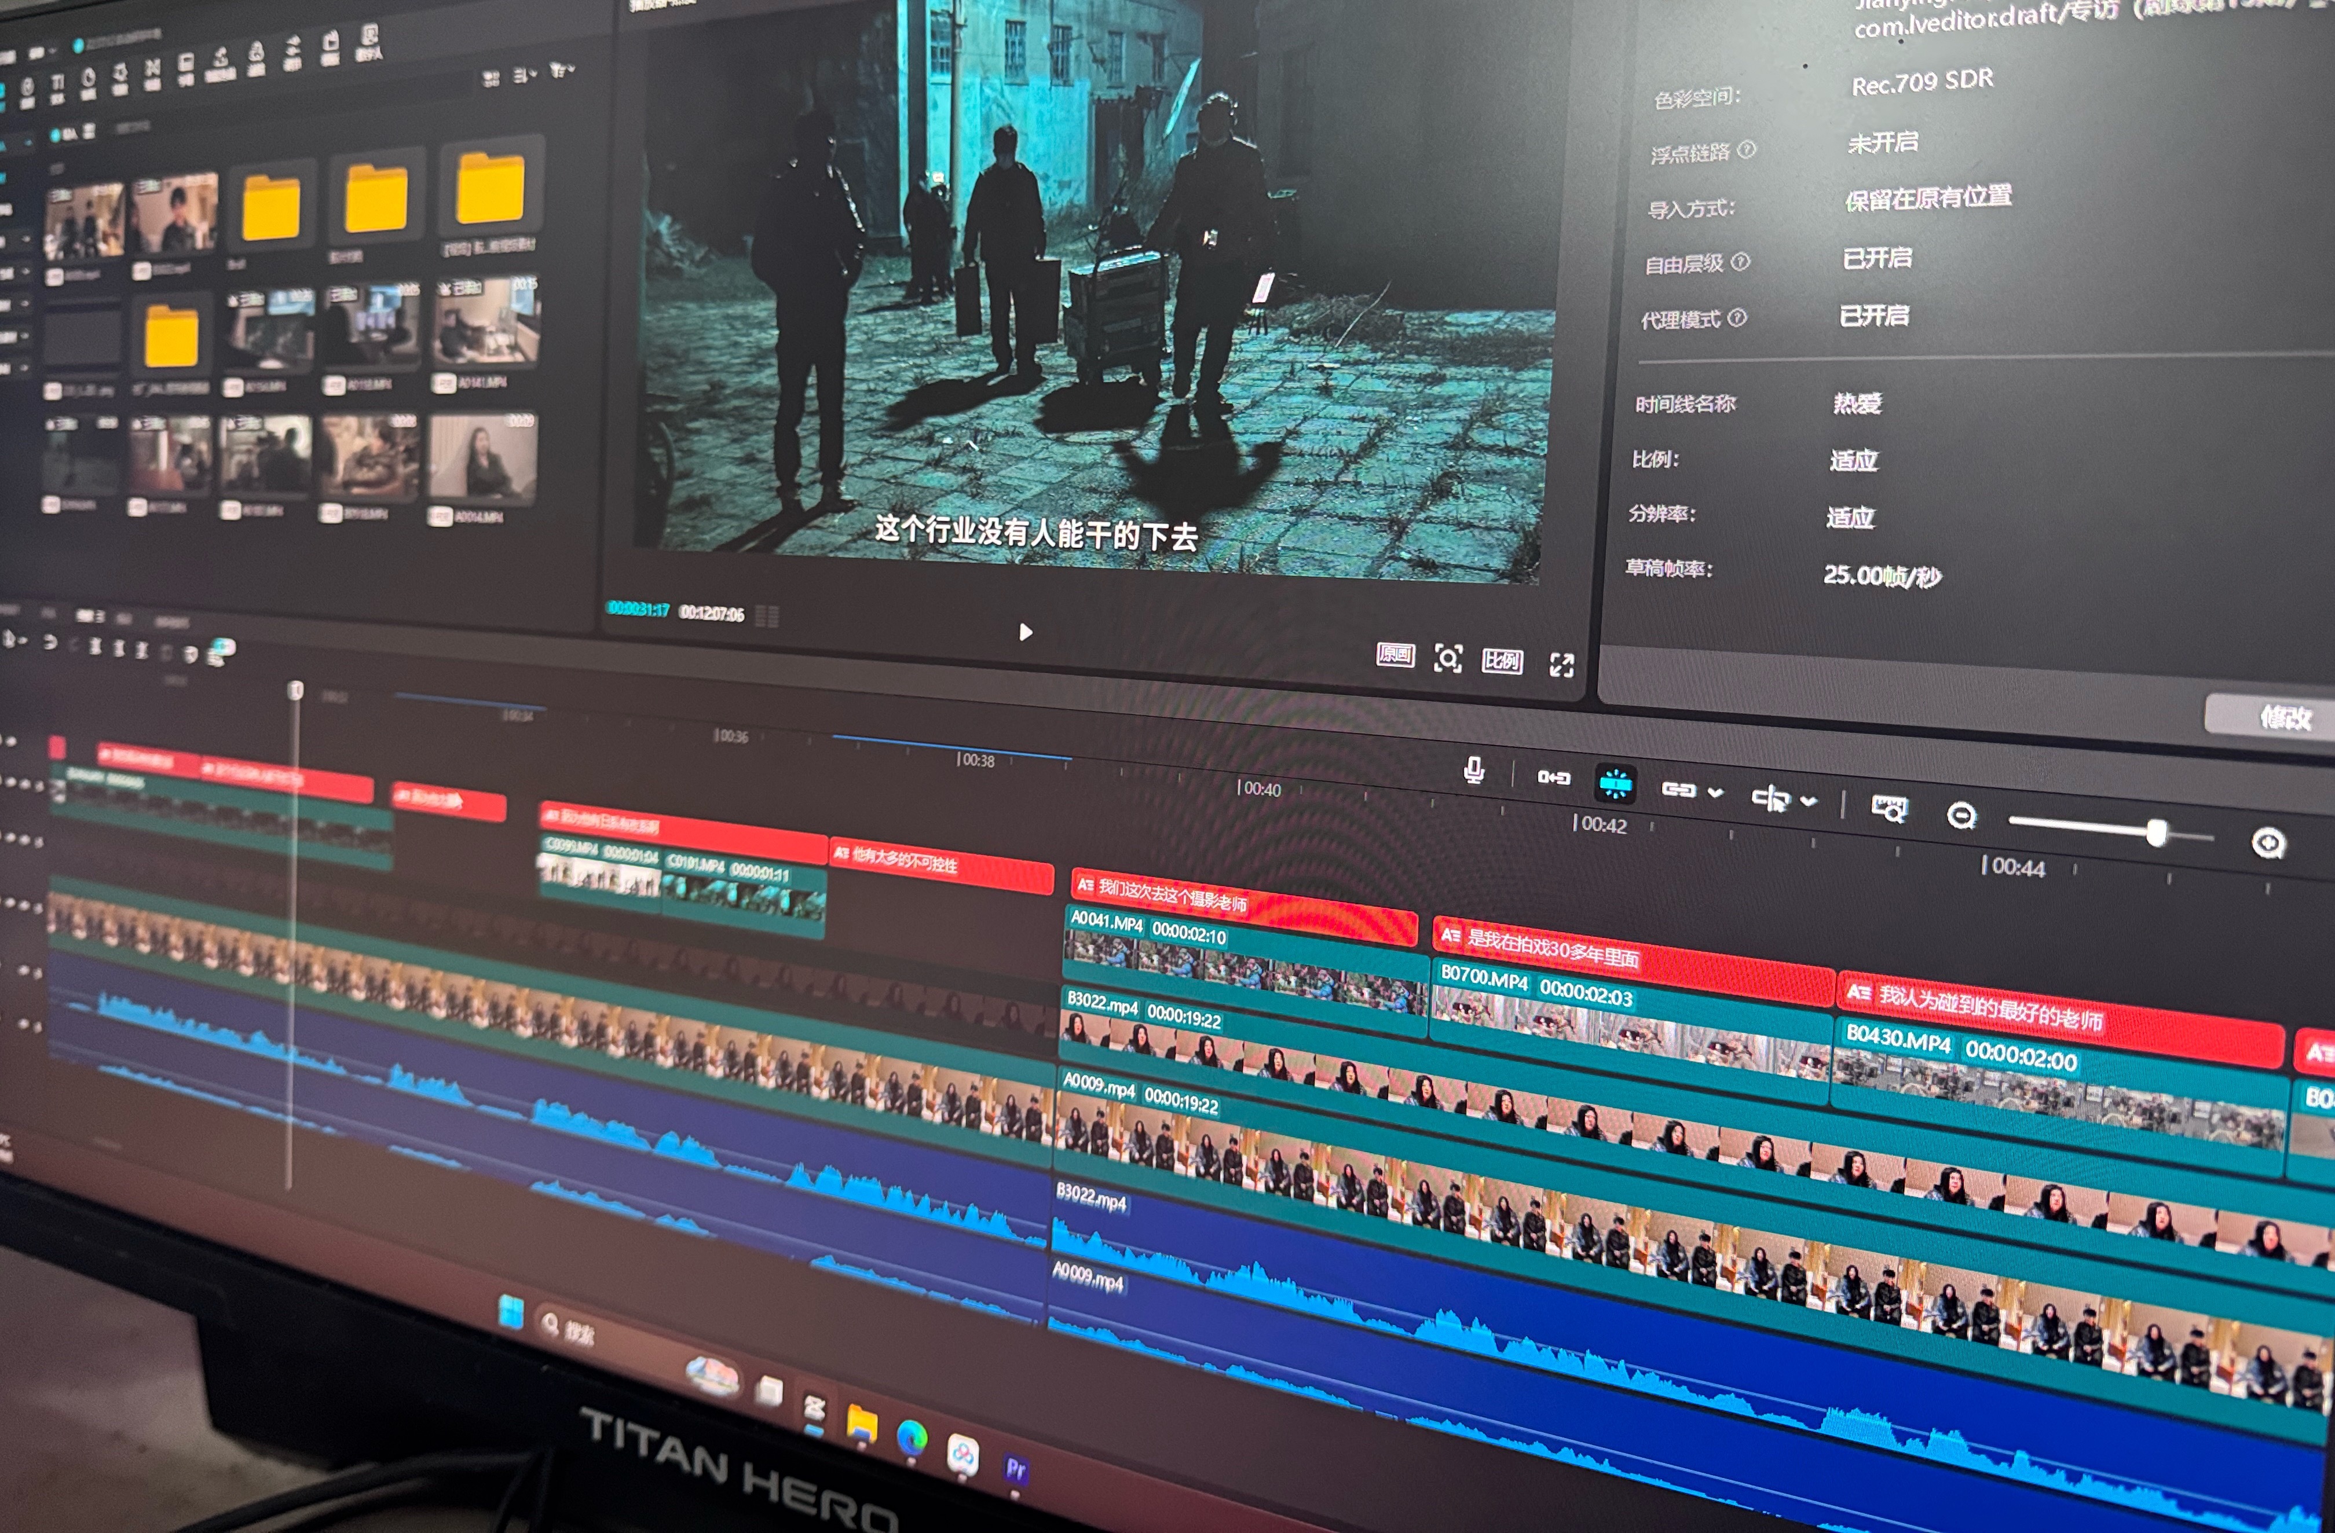
Task: Click the 00:40 mark on the timeline ruler
Action: pos(1260,788)
